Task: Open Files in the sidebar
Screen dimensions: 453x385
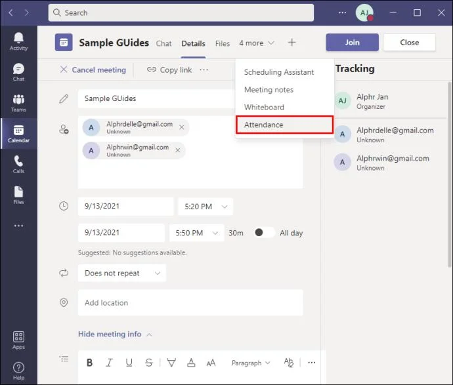Action: pyautogui.click(x=18, y=195)
